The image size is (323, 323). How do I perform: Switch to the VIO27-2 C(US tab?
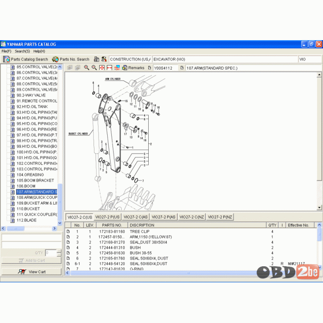80,217
